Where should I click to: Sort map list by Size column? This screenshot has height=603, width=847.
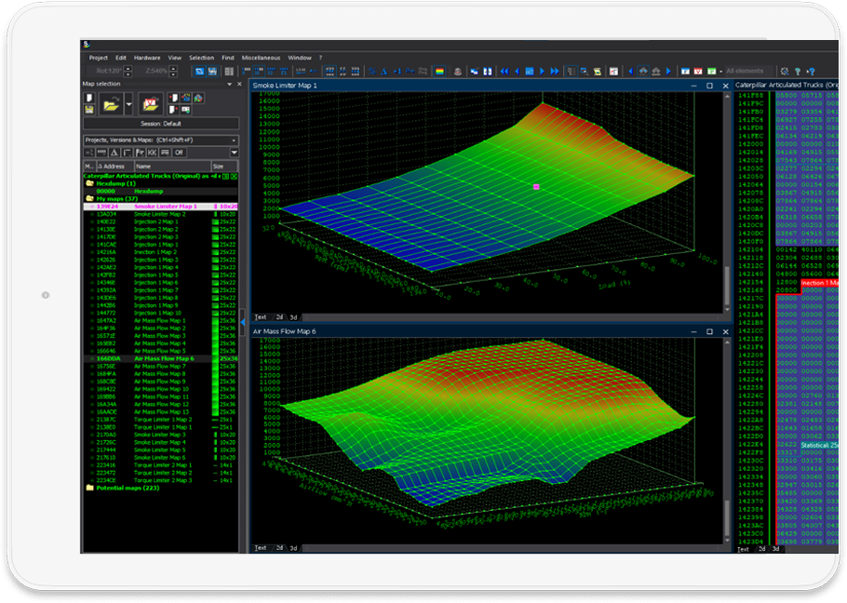pos(224,167)
